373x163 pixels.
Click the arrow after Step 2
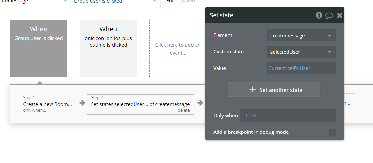(200, 103)
